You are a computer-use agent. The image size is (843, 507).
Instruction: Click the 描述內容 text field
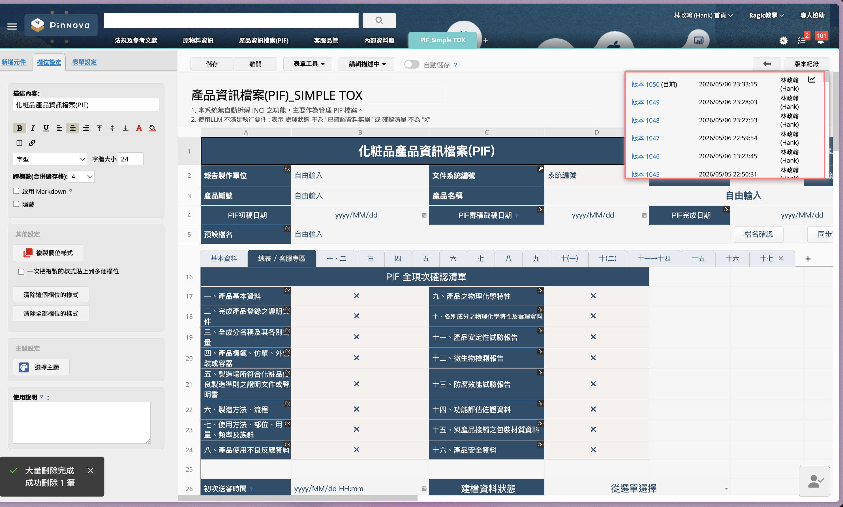pyautogui.click(x=86, y=105)
